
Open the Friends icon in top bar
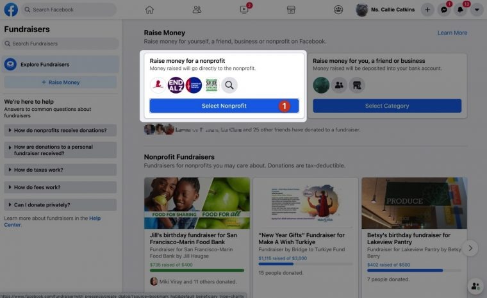[x=197, y=10]
